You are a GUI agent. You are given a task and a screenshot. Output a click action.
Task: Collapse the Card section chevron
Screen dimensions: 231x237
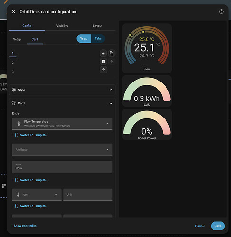pyautogui.click(x=111, y=103)
